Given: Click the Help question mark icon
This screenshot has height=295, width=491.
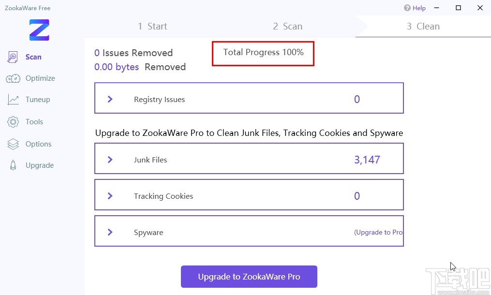Looking at the screenshot, I should point(407,8).
